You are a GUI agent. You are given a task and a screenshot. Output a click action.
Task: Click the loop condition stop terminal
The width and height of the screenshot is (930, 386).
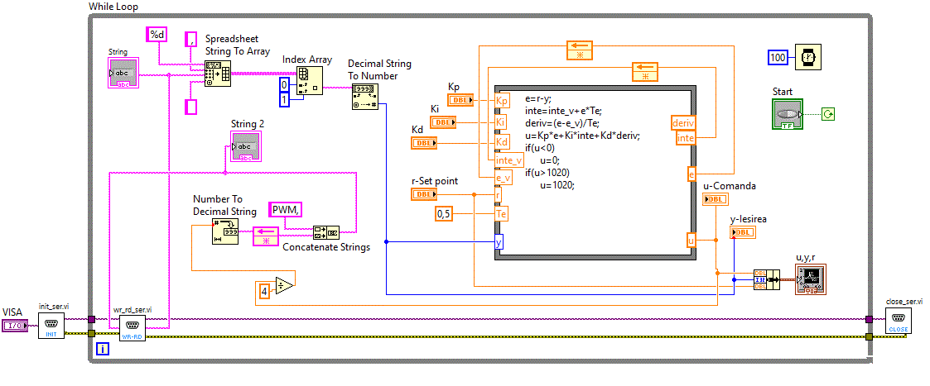pyautogui.click(x=827, y=114)
